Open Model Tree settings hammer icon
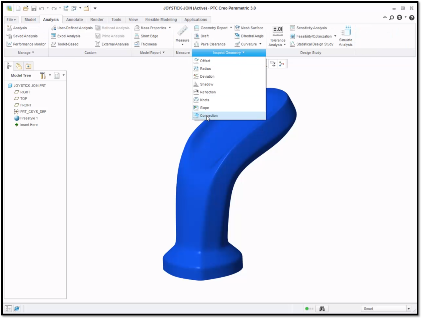 click(x=43, y=76)
